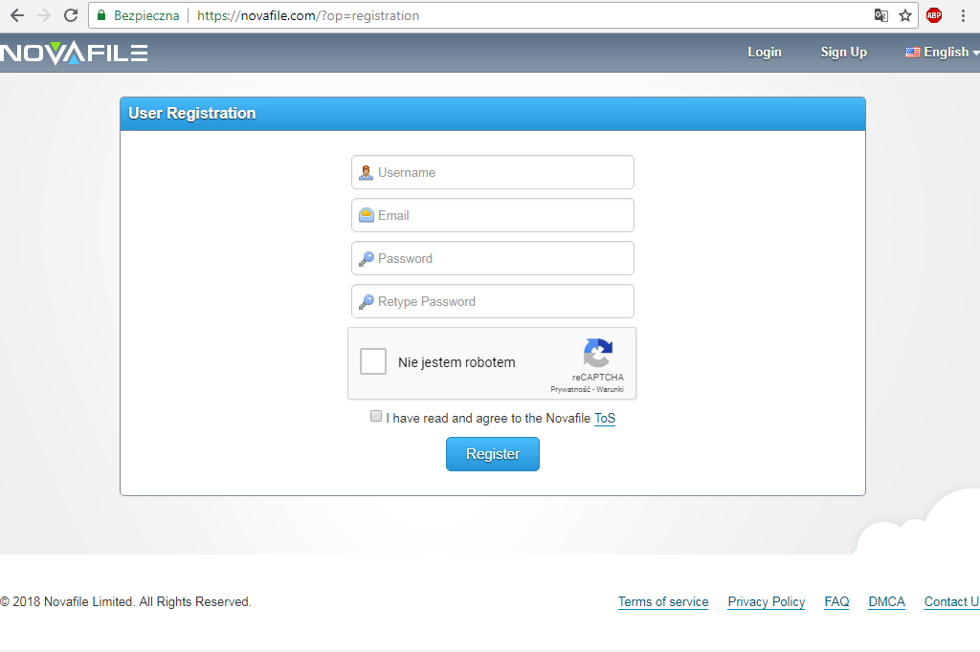Bookmark this page with star icon
Image resolution: width=980 pixels, height=652 pixels.
pos(905,15)
